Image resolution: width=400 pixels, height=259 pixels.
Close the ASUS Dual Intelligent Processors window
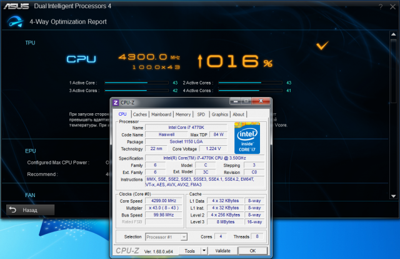tap(393, 7)
